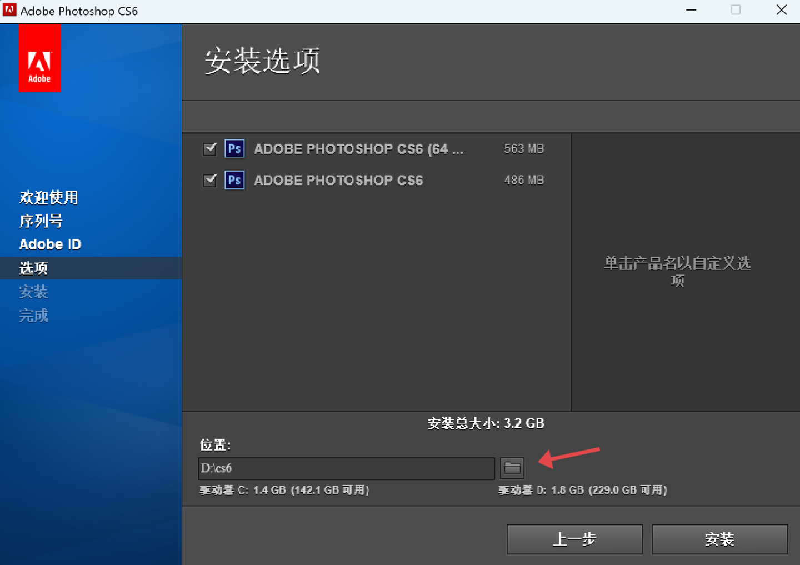Click the dimmed 安装 step in sidebar

click(x=33, y=292)
